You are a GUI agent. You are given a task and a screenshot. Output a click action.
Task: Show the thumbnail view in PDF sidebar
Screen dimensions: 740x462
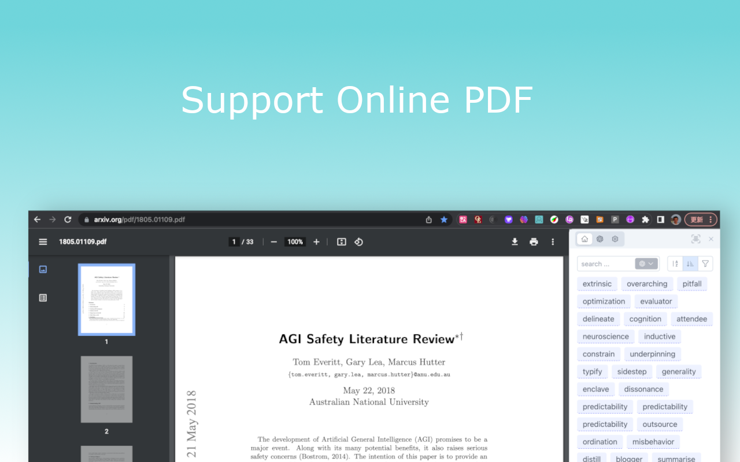pos(43,269)
